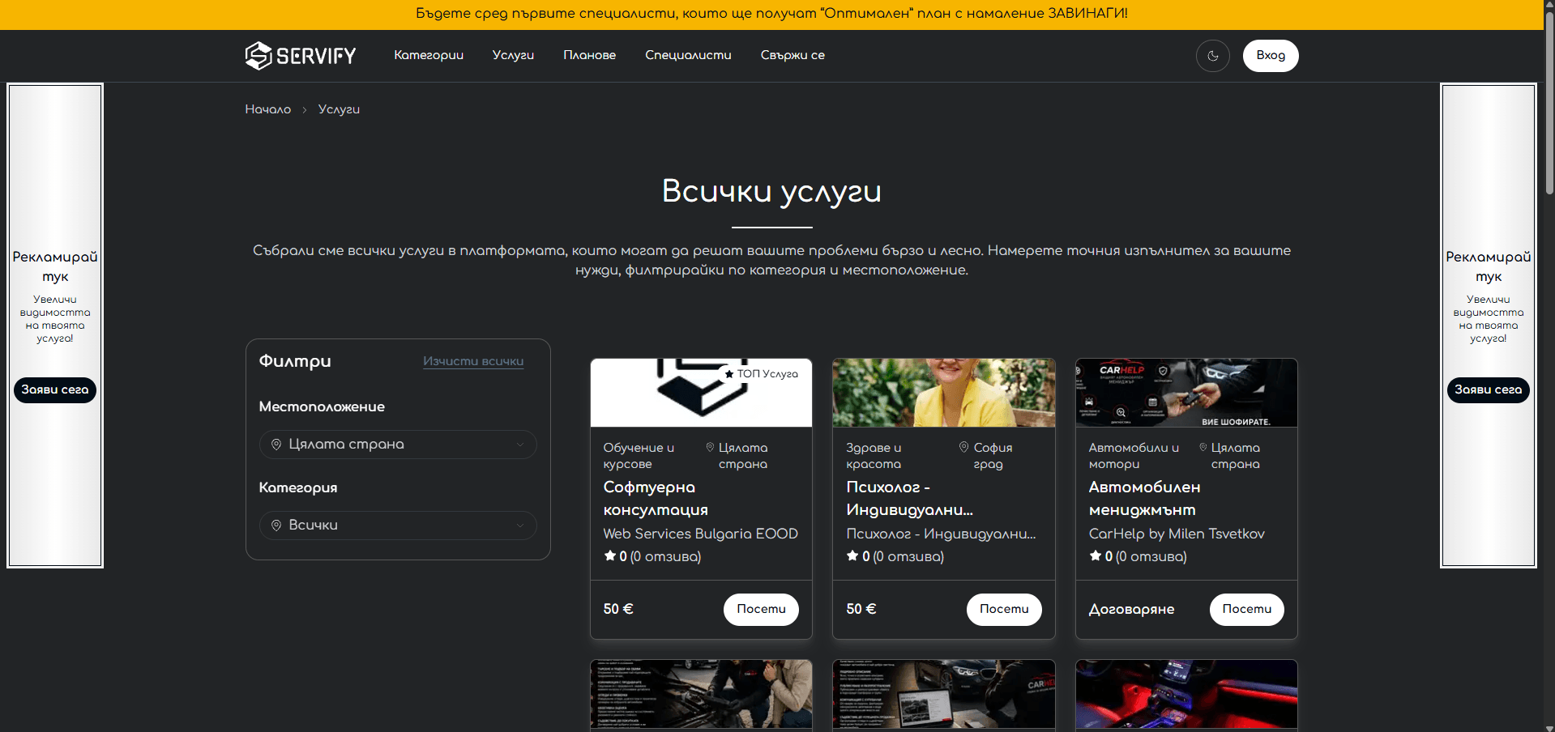Image resolution: width=1555 pixels, height=732 pixels.
Task: Click Изчисти всички filters link
Action: [x=473, y=361]
